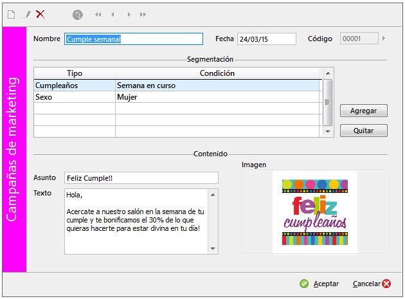Click the new record page icon

[x=11, y=14]
